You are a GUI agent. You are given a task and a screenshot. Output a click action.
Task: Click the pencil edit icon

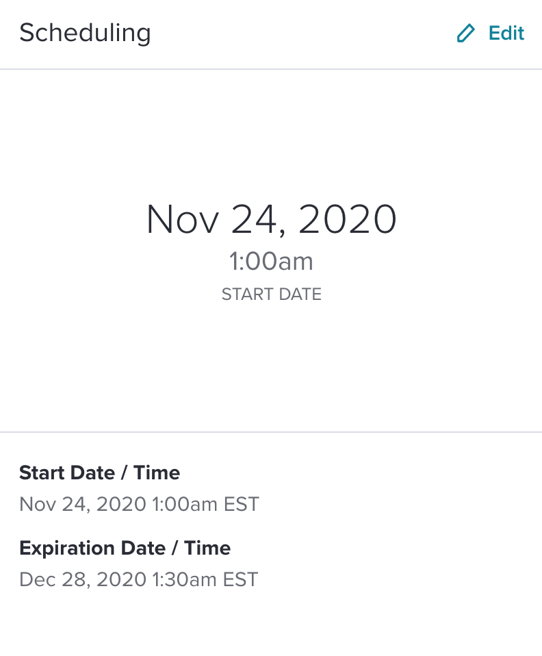[466, 33]
